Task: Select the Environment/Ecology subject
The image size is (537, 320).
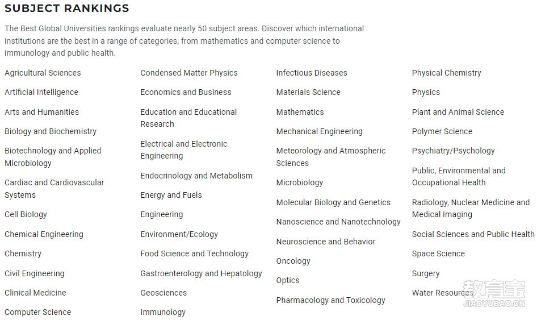Action: [179, 235]
